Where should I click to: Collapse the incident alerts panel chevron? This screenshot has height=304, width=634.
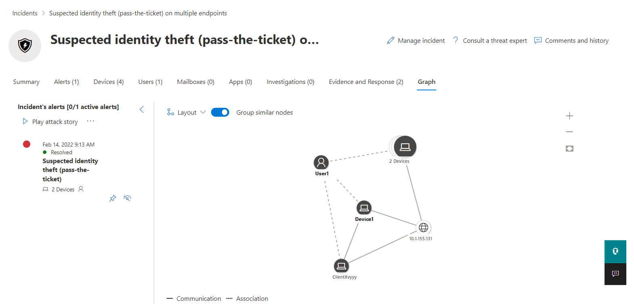point(142,109)
